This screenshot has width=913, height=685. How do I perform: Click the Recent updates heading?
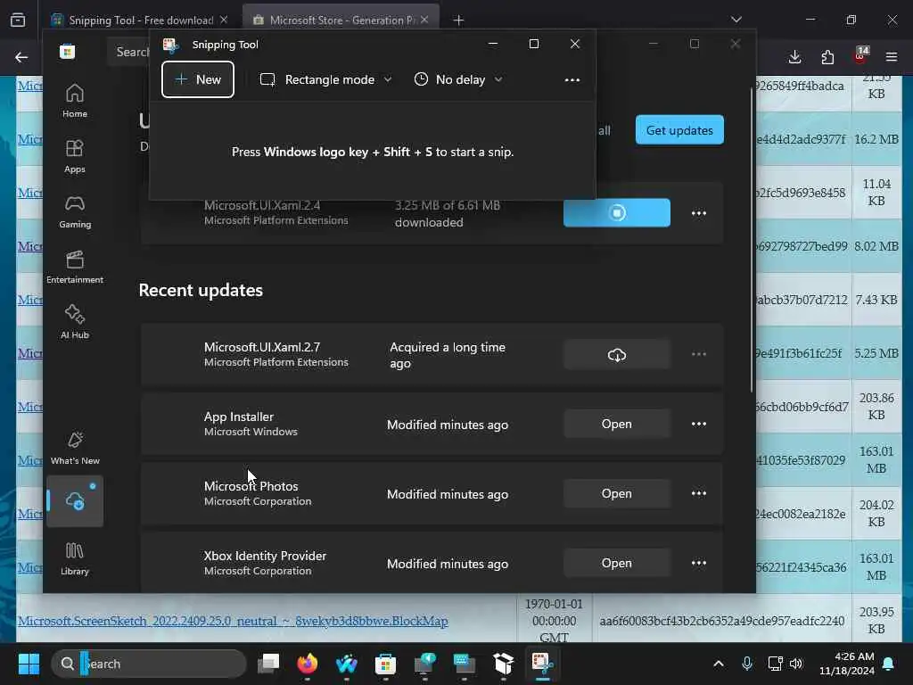(201, 290)
